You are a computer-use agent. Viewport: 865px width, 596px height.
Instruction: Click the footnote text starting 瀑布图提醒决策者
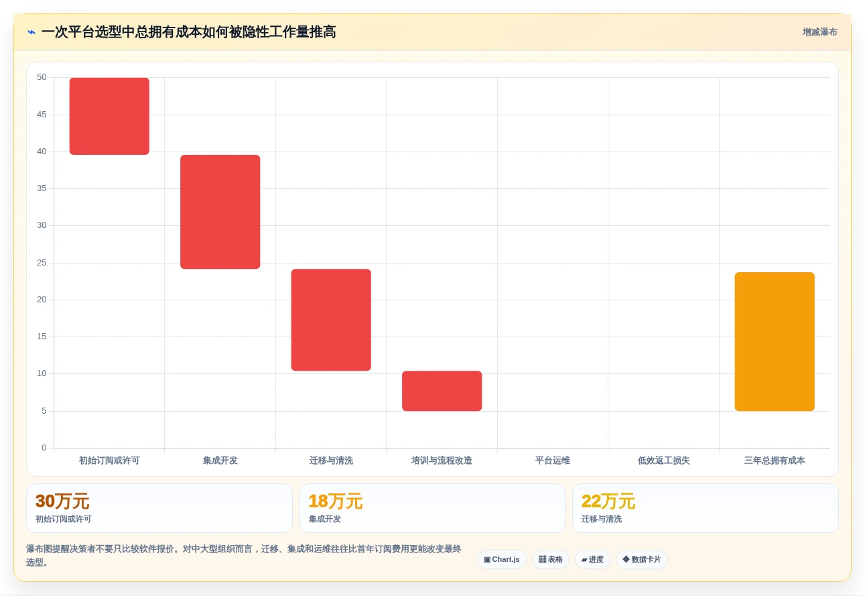tap(244, 555)
